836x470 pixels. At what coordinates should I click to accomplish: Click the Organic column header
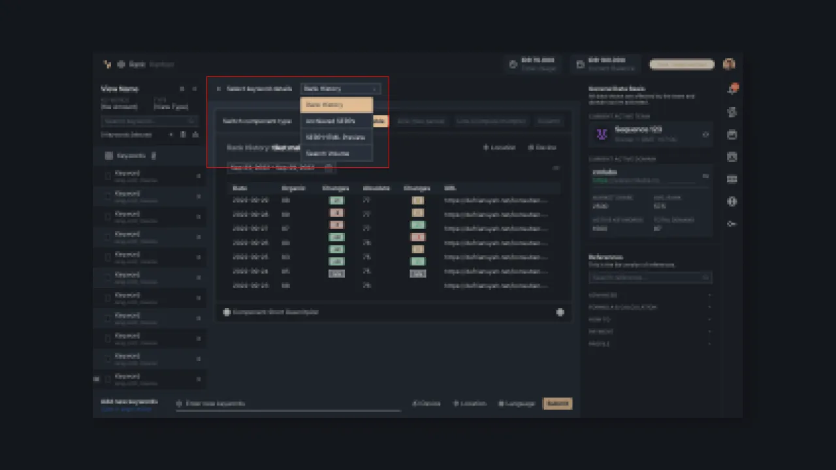pyautogui.click(x=293, y=188)
